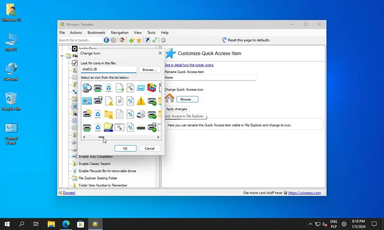Choose the document with two gears icon
Viewport: 384px width, 230px height.
coord(130,88)
